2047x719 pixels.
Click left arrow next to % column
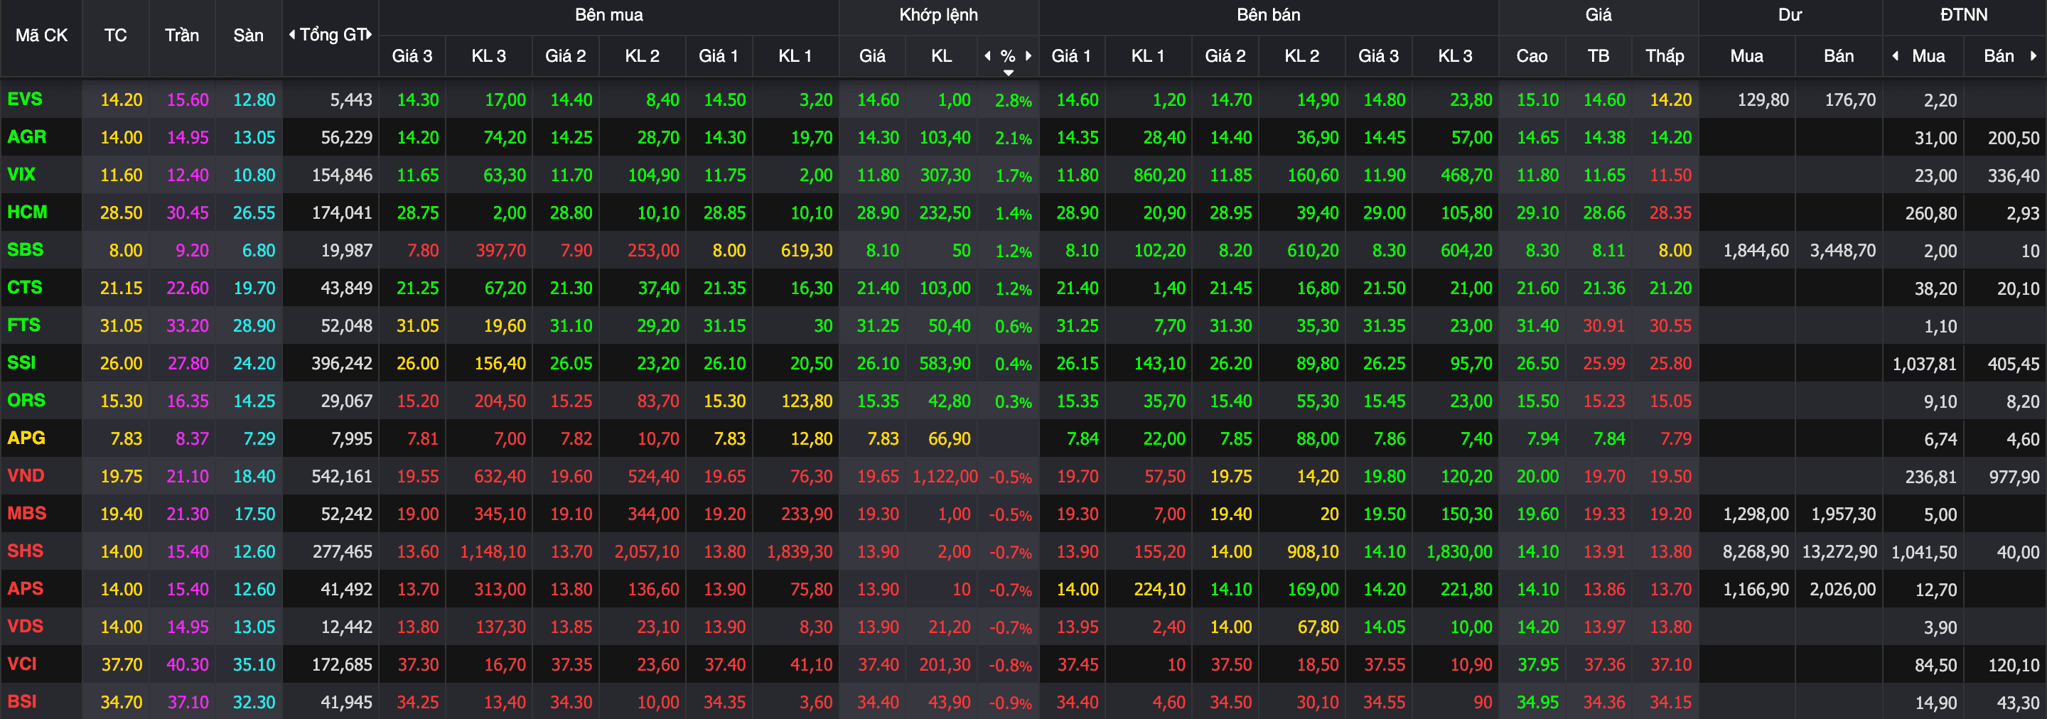click(x=988, y=55)
